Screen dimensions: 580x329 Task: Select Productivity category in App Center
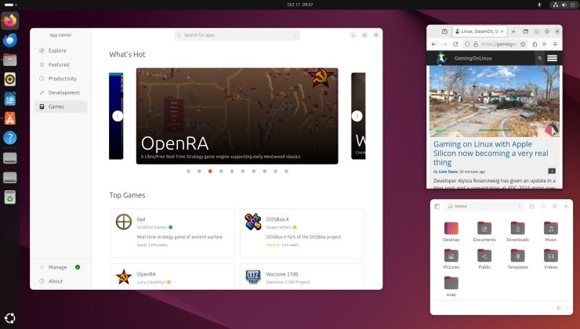point(60,79)
